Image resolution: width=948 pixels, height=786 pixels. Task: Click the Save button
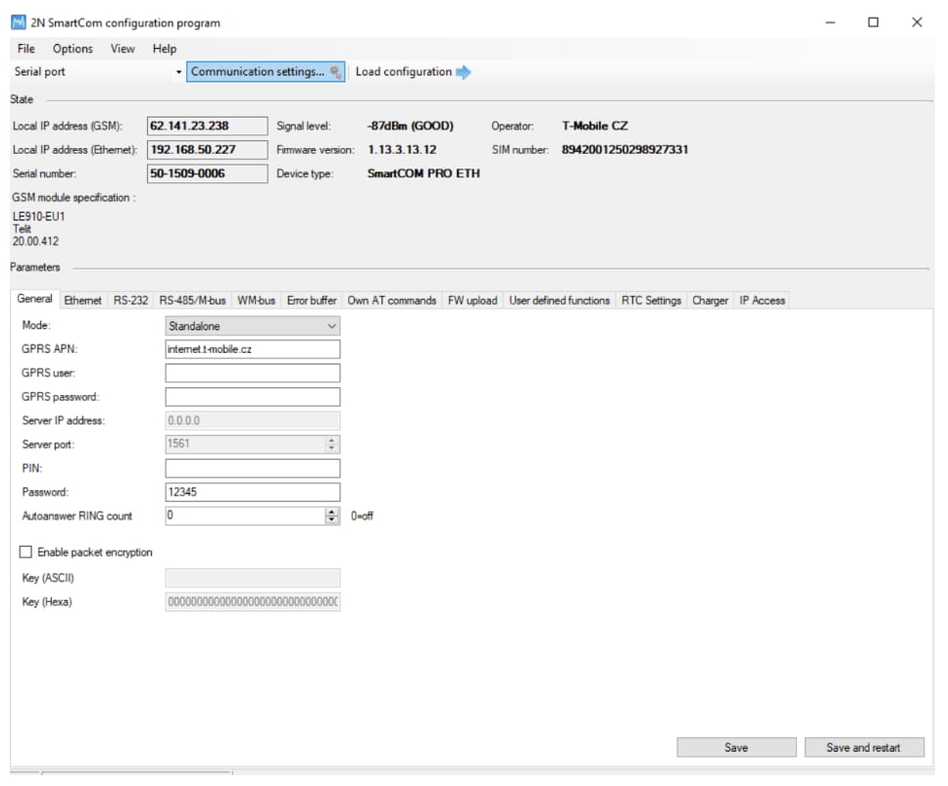pyautogui.click(x=736, y=749)
